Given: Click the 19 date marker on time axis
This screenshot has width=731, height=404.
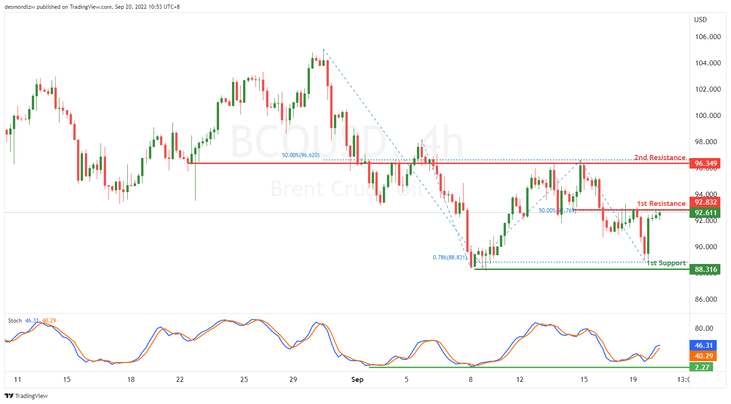Looking at the screenshot, I should [x=633, y=380].
